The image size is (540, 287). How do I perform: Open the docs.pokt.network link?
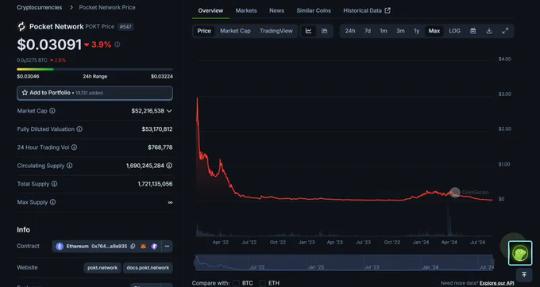click(148, 267)
